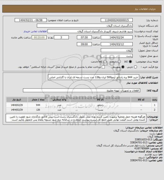Screen dimensions: 164x180
Task: Click the buyer contact phone 33834701-013
Action: 139,142
